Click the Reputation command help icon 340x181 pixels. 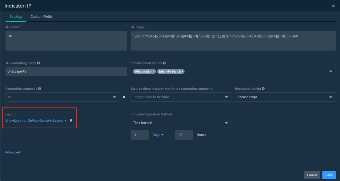tap(39, 89)
